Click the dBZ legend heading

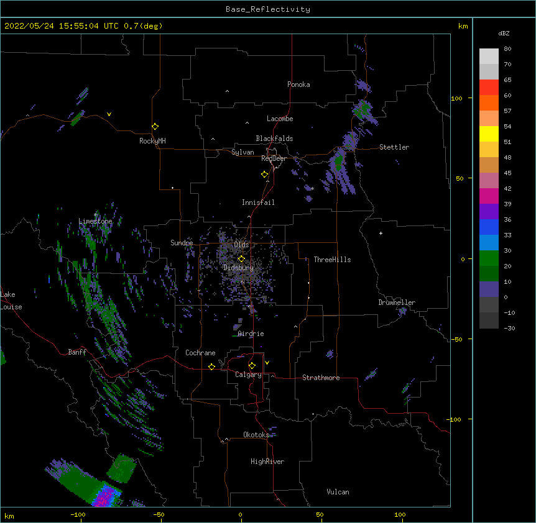pyautogui.click(x=504, y=33)
